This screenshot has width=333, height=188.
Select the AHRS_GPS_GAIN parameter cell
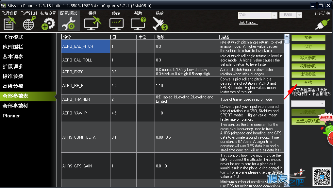(86, 166)
